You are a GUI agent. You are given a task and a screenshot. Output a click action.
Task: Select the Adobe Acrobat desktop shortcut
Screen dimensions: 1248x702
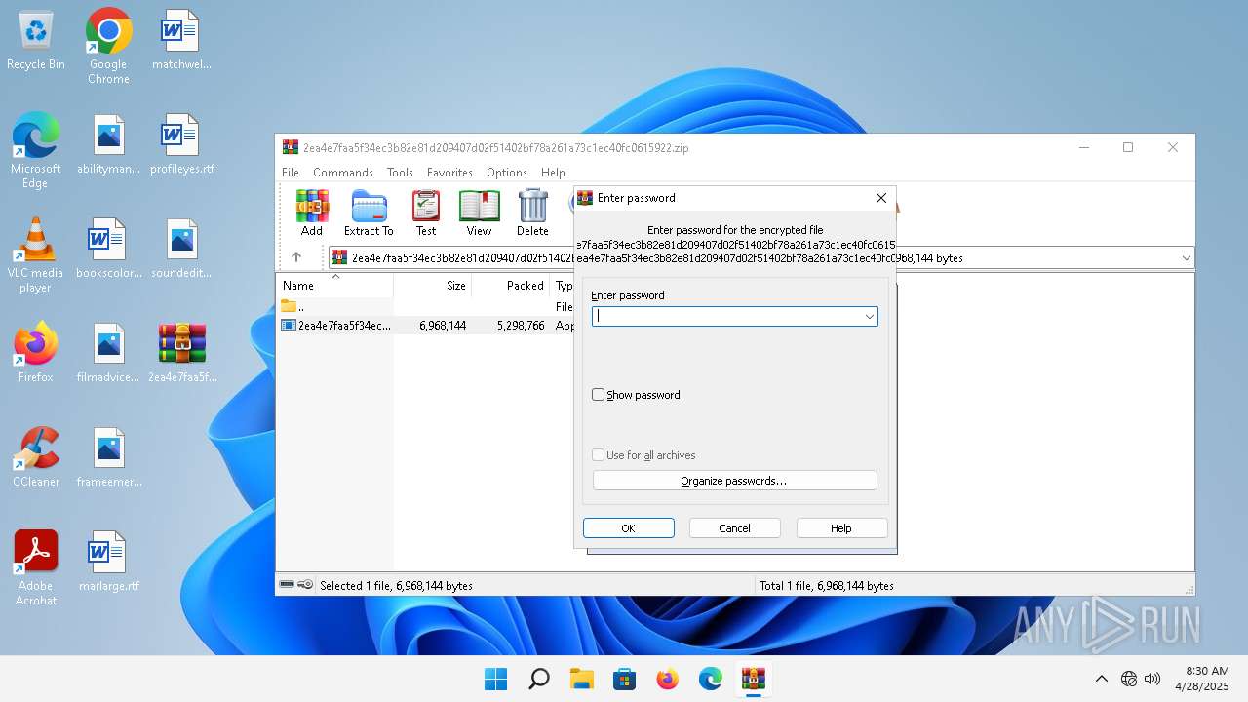(36, 568)
